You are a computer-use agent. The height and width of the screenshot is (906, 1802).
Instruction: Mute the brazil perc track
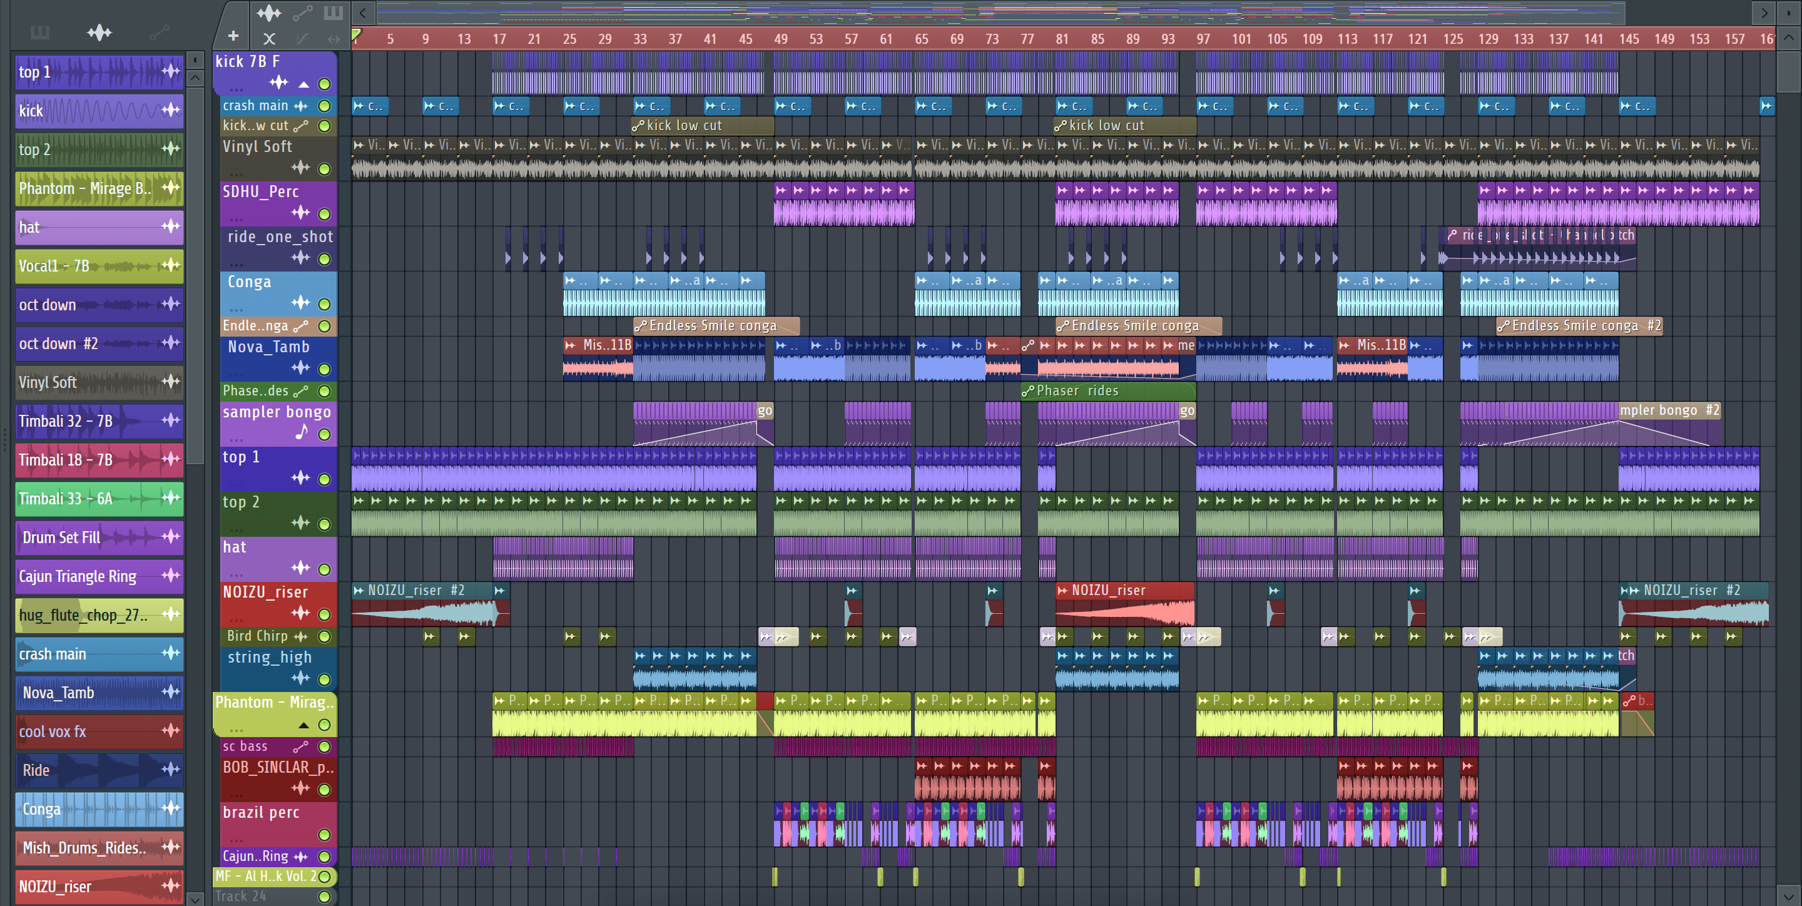(x=325, y=835)
